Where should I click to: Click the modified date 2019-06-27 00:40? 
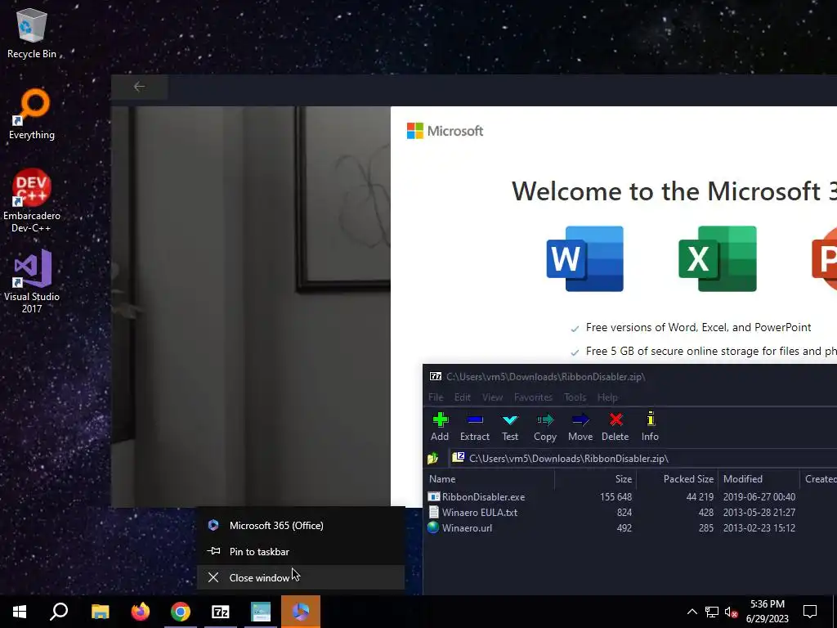point(759,496)
